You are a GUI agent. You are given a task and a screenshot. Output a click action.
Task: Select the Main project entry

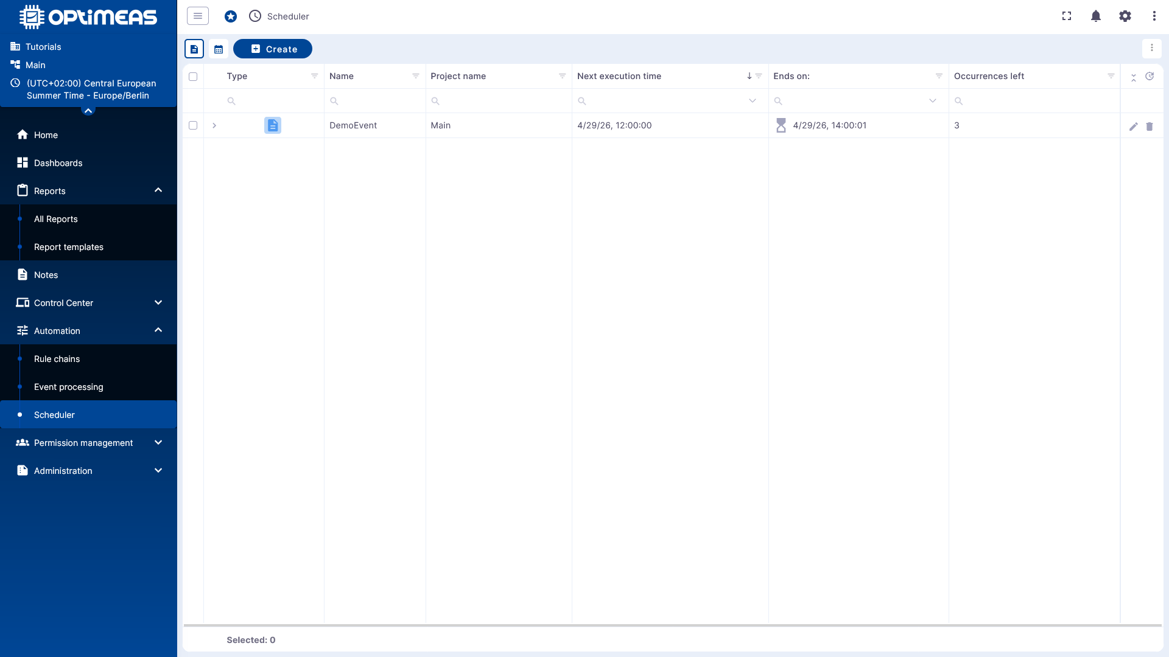coord(35,65)
